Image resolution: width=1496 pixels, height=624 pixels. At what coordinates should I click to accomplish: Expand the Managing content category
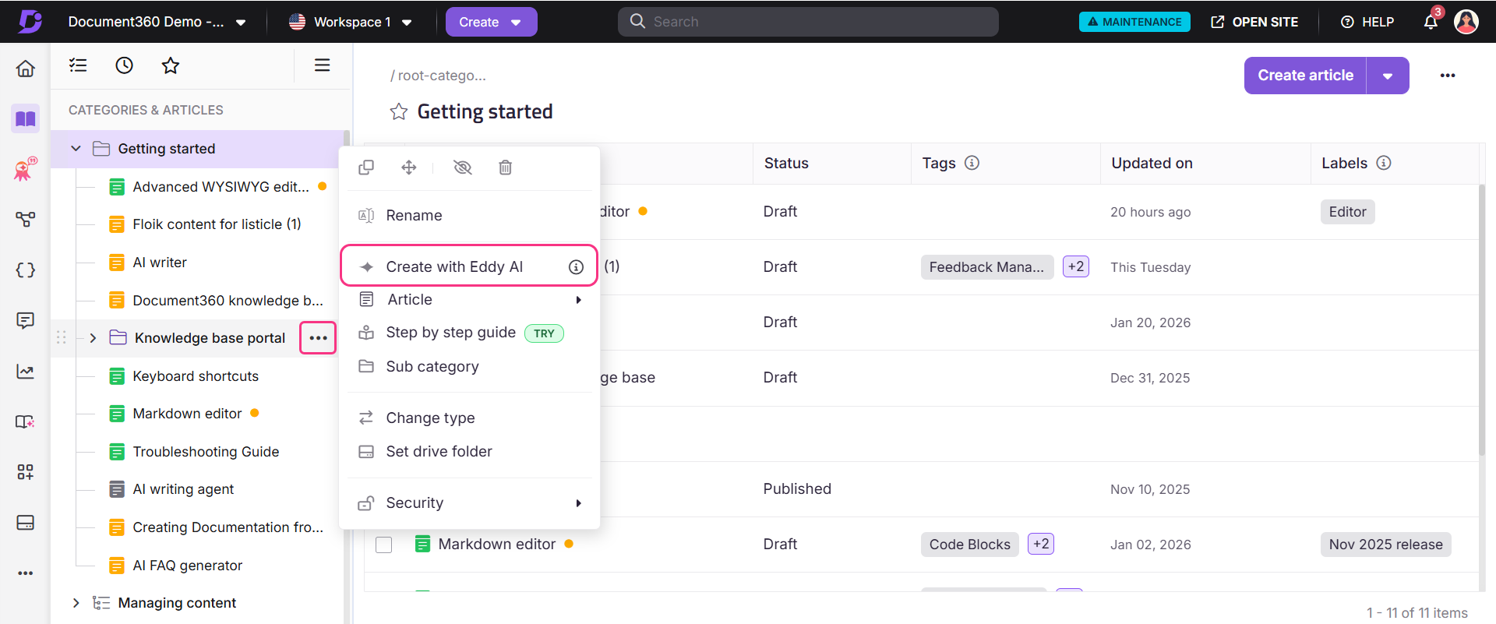point(76,603)
